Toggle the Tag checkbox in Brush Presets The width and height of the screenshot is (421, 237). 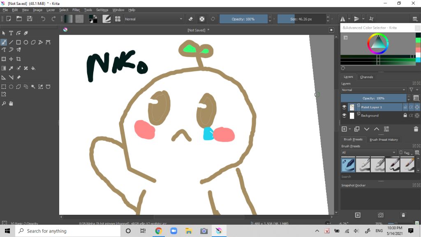click(401, 152)
